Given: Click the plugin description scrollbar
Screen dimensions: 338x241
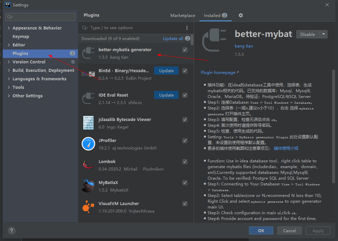Looking at the screenshot, I should coord(334,126).
